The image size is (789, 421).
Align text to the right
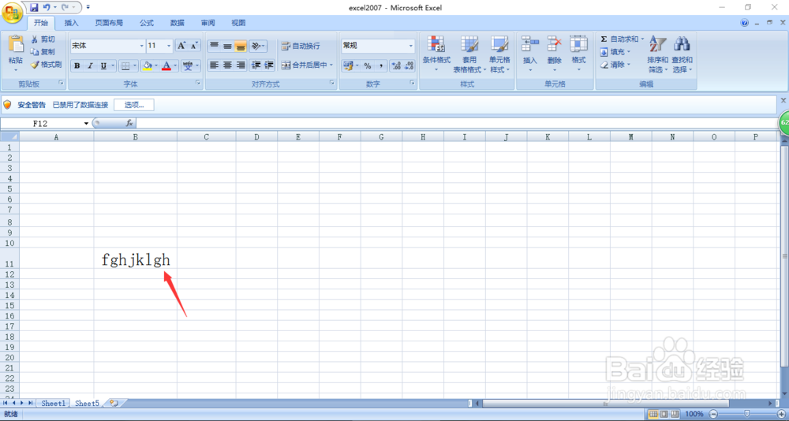tap(241, 65)
